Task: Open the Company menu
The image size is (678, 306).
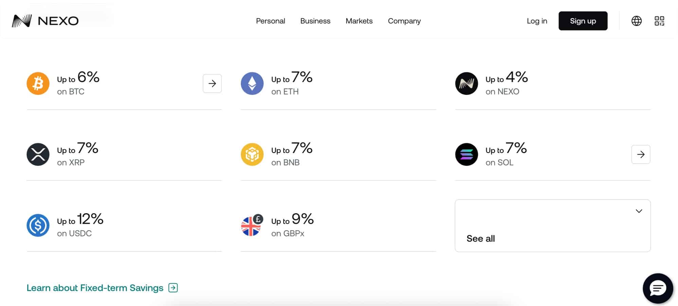Action: (x=404, y=21)
